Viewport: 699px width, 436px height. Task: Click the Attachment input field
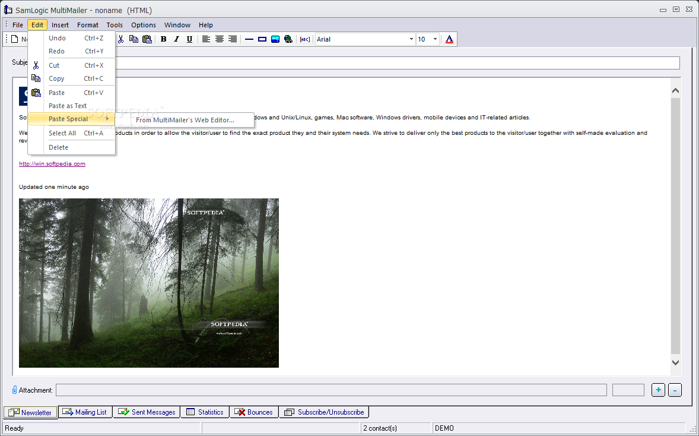(331, 390)
